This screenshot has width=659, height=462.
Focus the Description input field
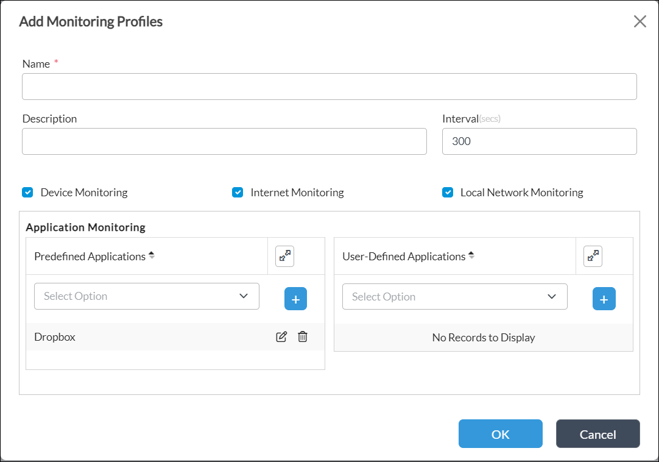coord(224,141)
